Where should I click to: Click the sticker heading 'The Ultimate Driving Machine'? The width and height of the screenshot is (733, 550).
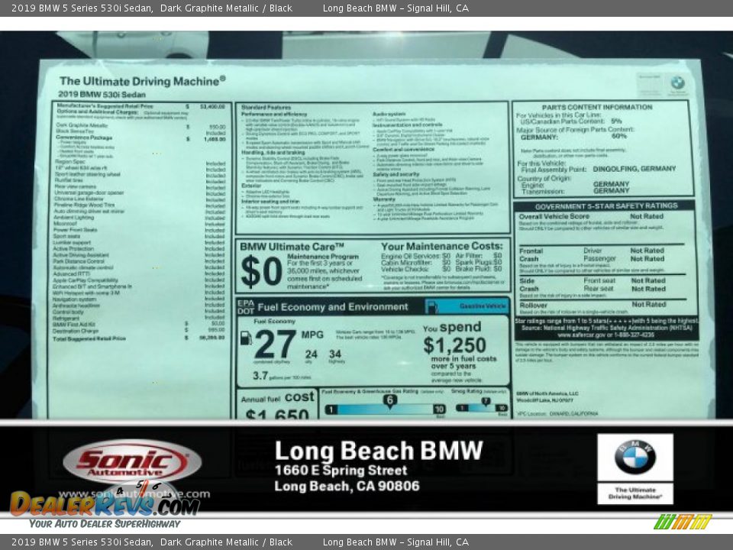click(x=142, y=81)
